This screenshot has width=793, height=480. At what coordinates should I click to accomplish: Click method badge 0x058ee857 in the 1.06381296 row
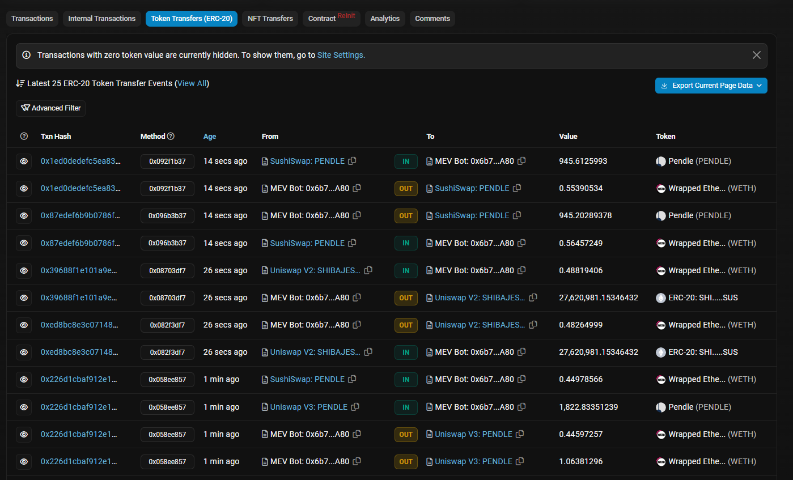pos(167,461)
